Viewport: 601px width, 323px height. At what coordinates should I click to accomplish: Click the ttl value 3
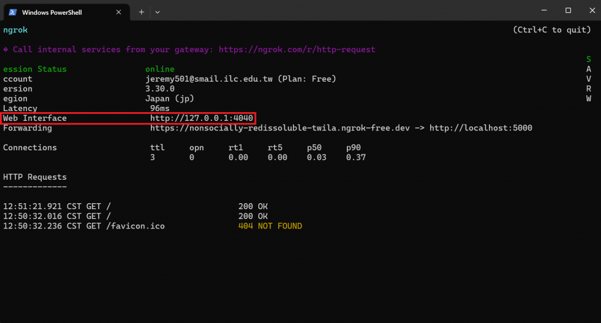pyautogui.click(x=153, y=157)
